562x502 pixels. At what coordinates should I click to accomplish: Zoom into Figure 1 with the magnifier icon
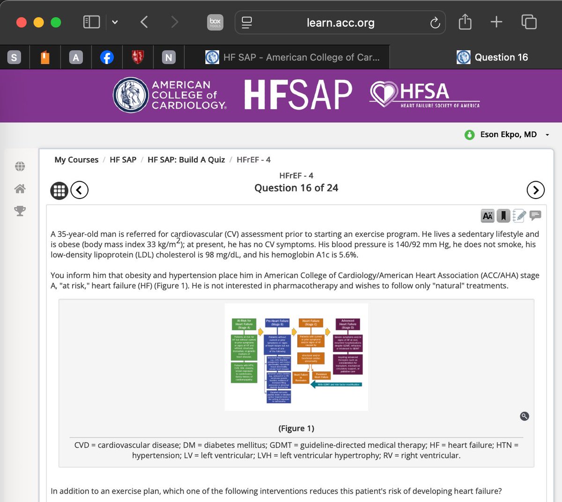(x=524, y=416)
